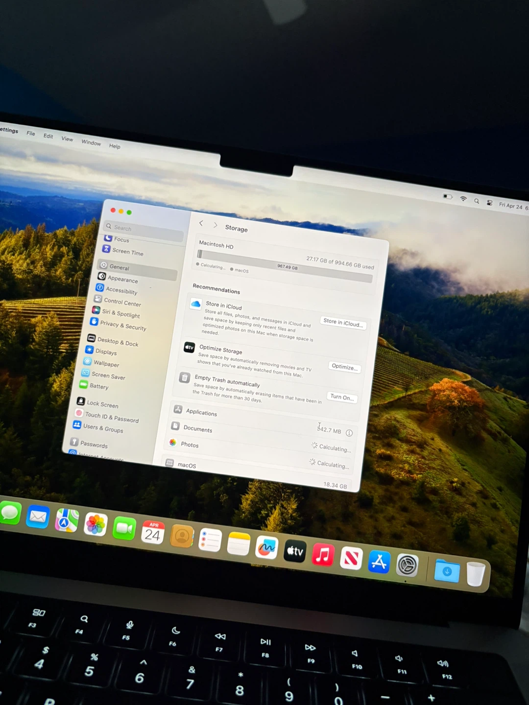Click the battery icon in menu bar

click(448, 196)
